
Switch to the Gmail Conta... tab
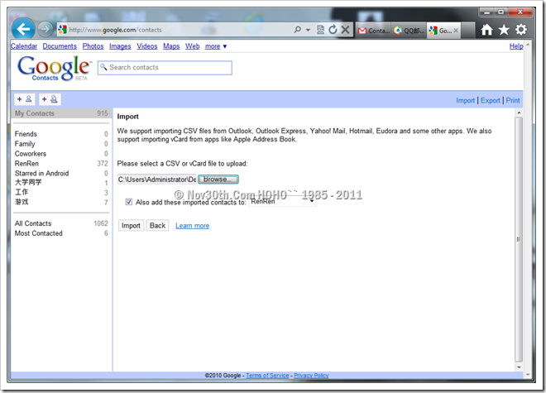(x=374, y=31)
